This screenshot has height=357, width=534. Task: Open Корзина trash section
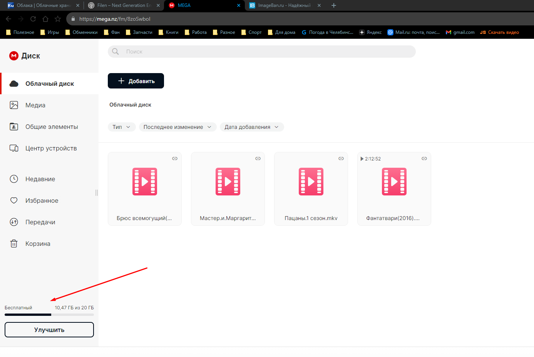tap(50, 244)
